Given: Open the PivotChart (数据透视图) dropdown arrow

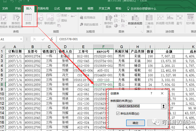Looking at the screenshot, I should point(136,27).
